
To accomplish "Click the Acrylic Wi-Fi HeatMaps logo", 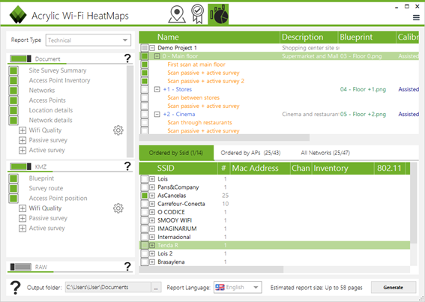I will 18,15.
